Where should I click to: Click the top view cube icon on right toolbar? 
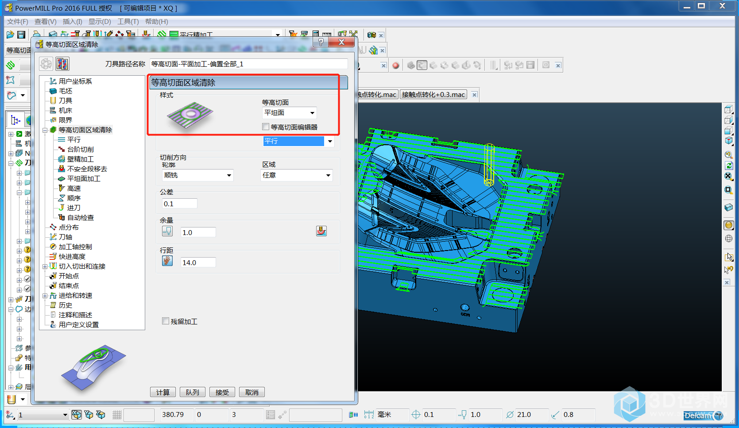coord(728,109)
